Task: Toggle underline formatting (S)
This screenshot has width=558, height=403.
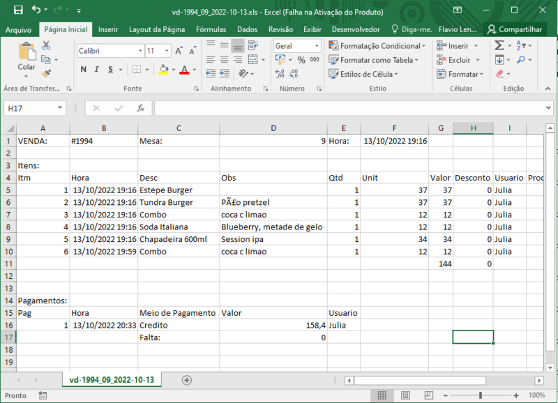Action: [110, 69]
